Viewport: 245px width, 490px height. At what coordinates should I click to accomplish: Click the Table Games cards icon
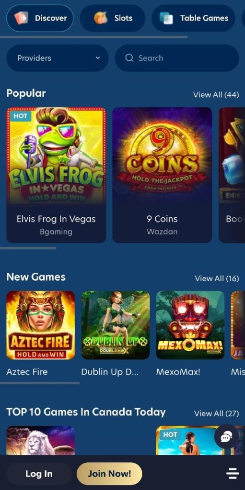click(166, 18)
